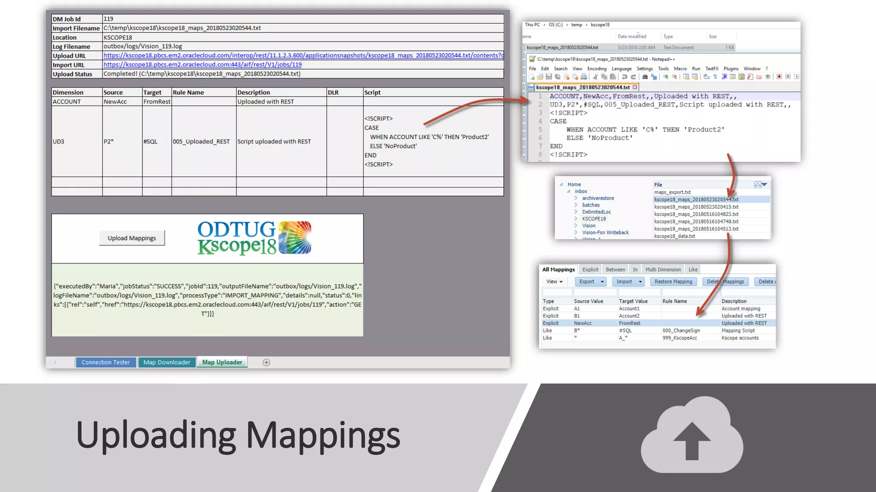
Task: Click the Restore Mapping button
Action: [673, 281]
